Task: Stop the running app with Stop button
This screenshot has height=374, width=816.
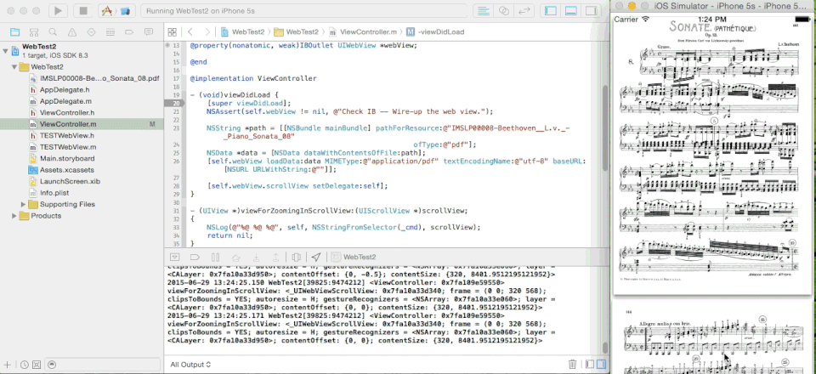Action: 82,10
